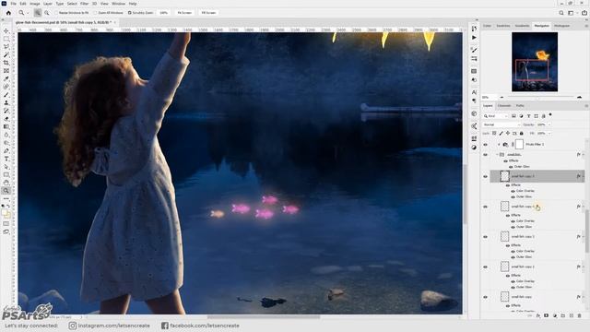590x332 pixels.
Task: Open the blend mode Normal dropdown
Action: (x=501, y=125)
